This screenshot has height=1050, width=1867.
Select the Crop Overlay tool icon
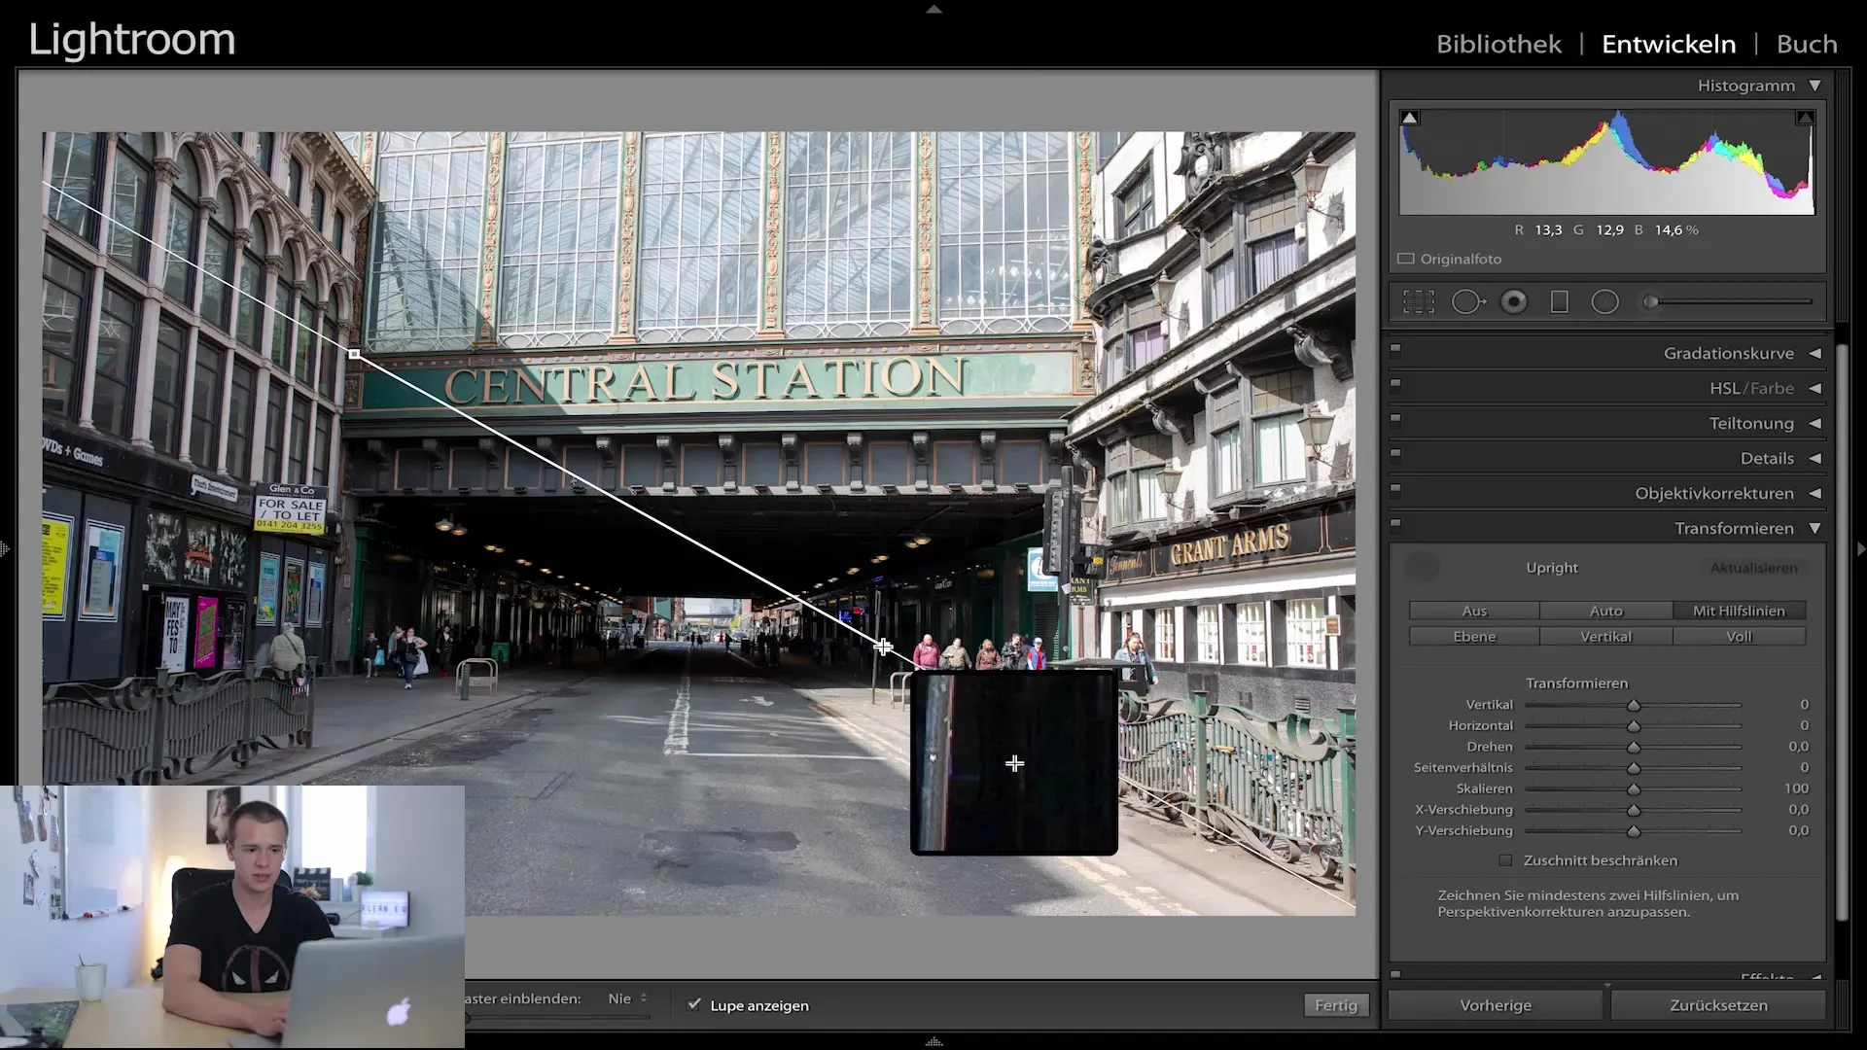point(1419,302)
